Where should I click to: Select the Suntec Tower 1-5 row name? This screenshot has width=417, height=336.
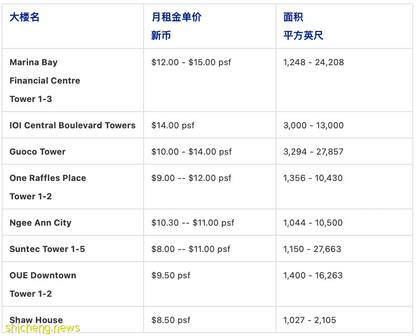47,249
